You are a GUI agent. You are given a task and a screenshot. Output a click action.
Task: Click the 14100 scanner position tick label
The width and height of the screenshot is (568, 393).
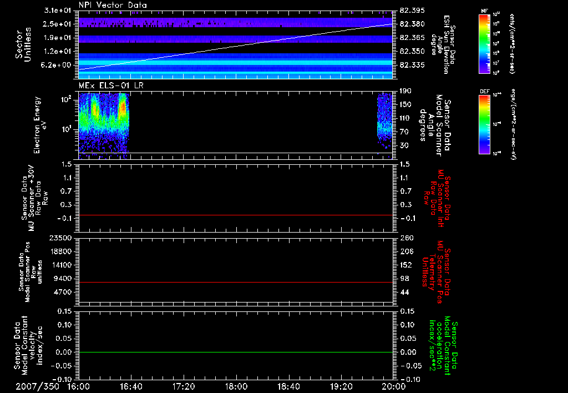click(60, 265)
